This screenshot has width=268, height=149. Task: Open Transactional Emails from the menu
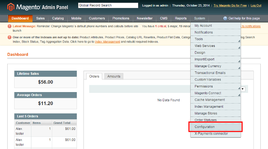(216, 73)
